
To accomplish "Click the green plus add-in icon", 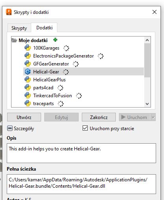I will [55, 40].
